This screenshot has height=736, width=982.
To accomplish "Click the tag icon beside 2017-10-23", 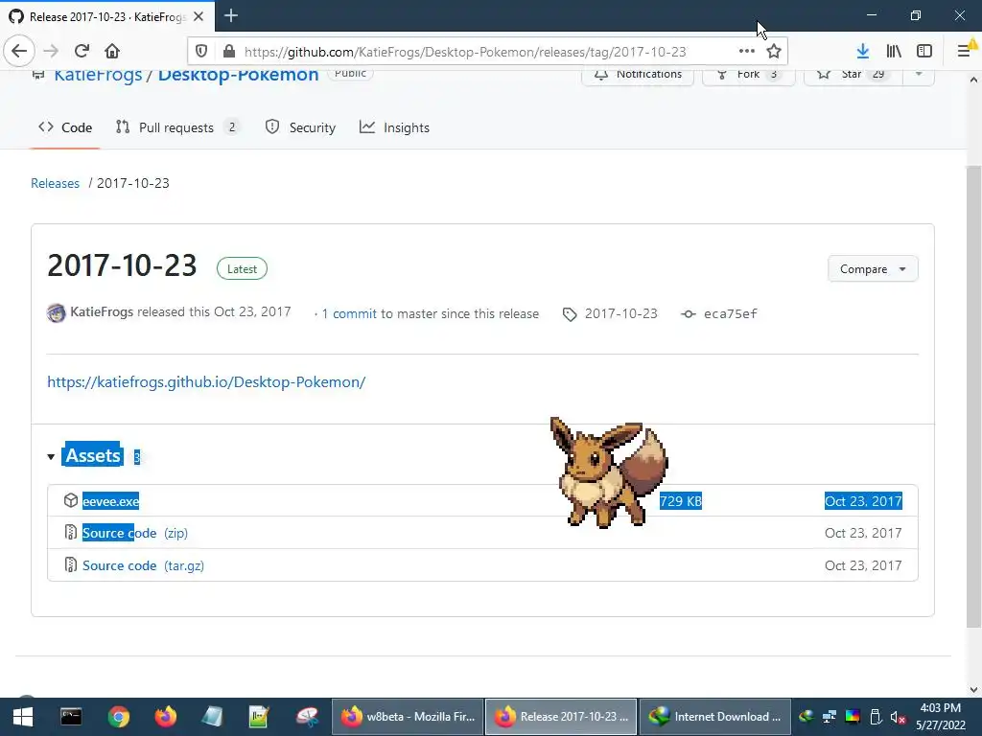I will tap(570, 314).
